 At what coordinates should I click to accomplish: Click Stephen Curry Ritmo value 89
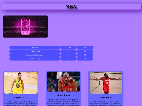(x=68, y=59)
